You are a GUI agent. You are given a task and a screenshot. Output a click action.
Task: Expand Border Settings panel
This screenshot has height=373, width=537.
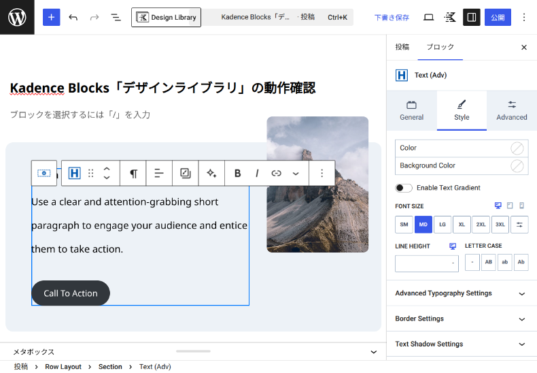click(x=460, y=319)
